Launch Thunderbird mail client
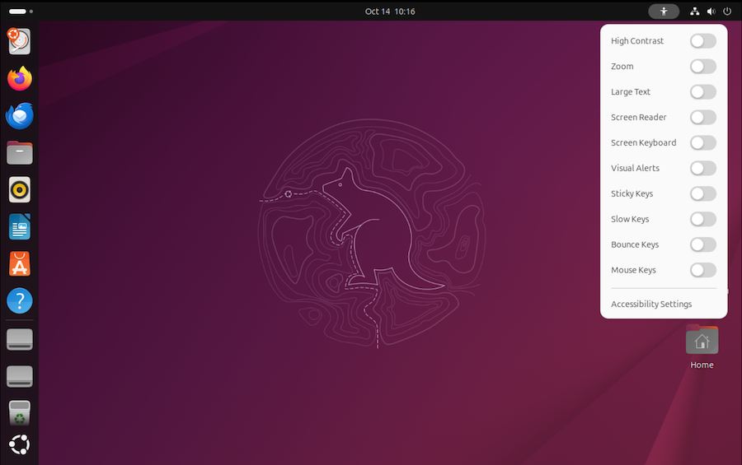This screenshot has height=465, width=742. (20, 116)
